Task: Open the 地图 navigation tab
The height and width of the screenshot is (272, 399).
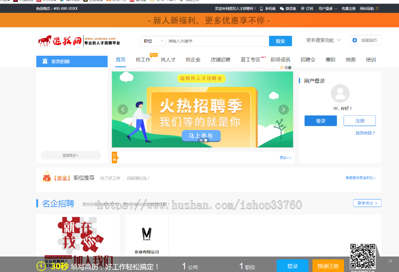Action: [351, 60]
